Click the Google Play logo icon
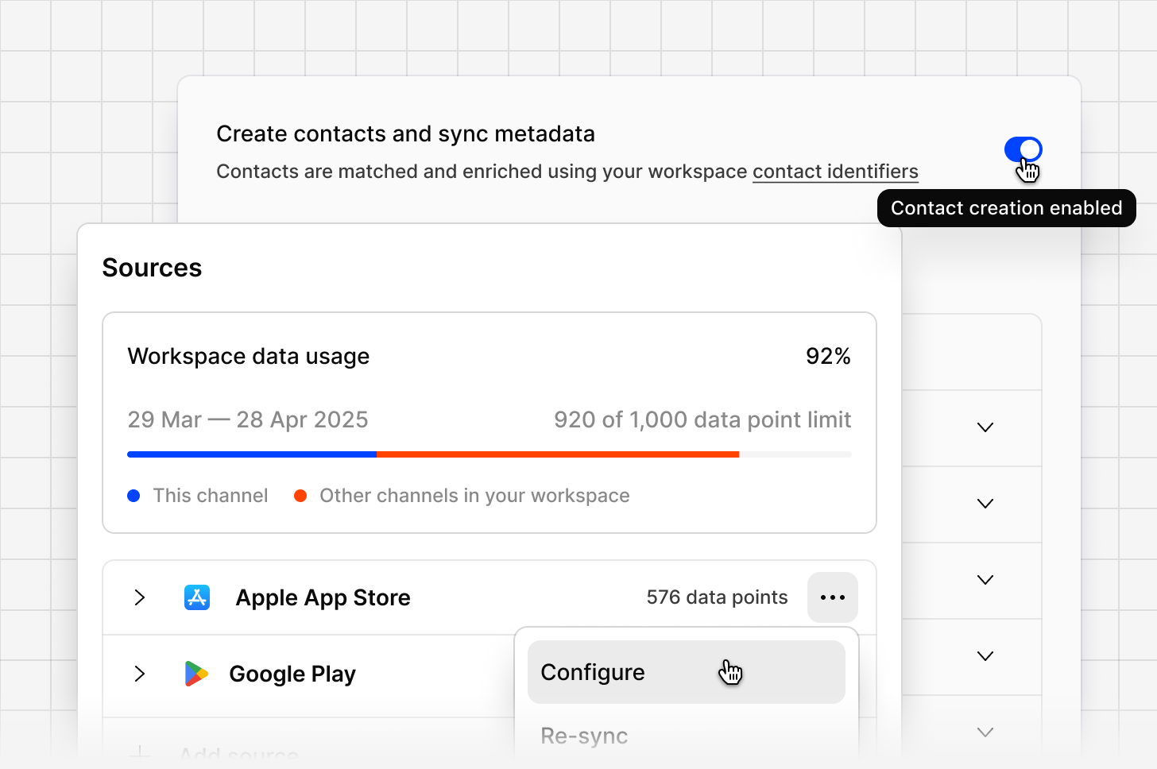The width and height of the screenshot is (1157, 769). point(196,674)
